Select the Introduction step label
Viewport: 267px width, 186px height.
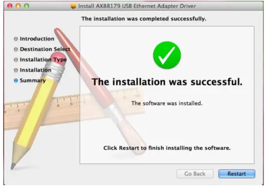point(37,39)
